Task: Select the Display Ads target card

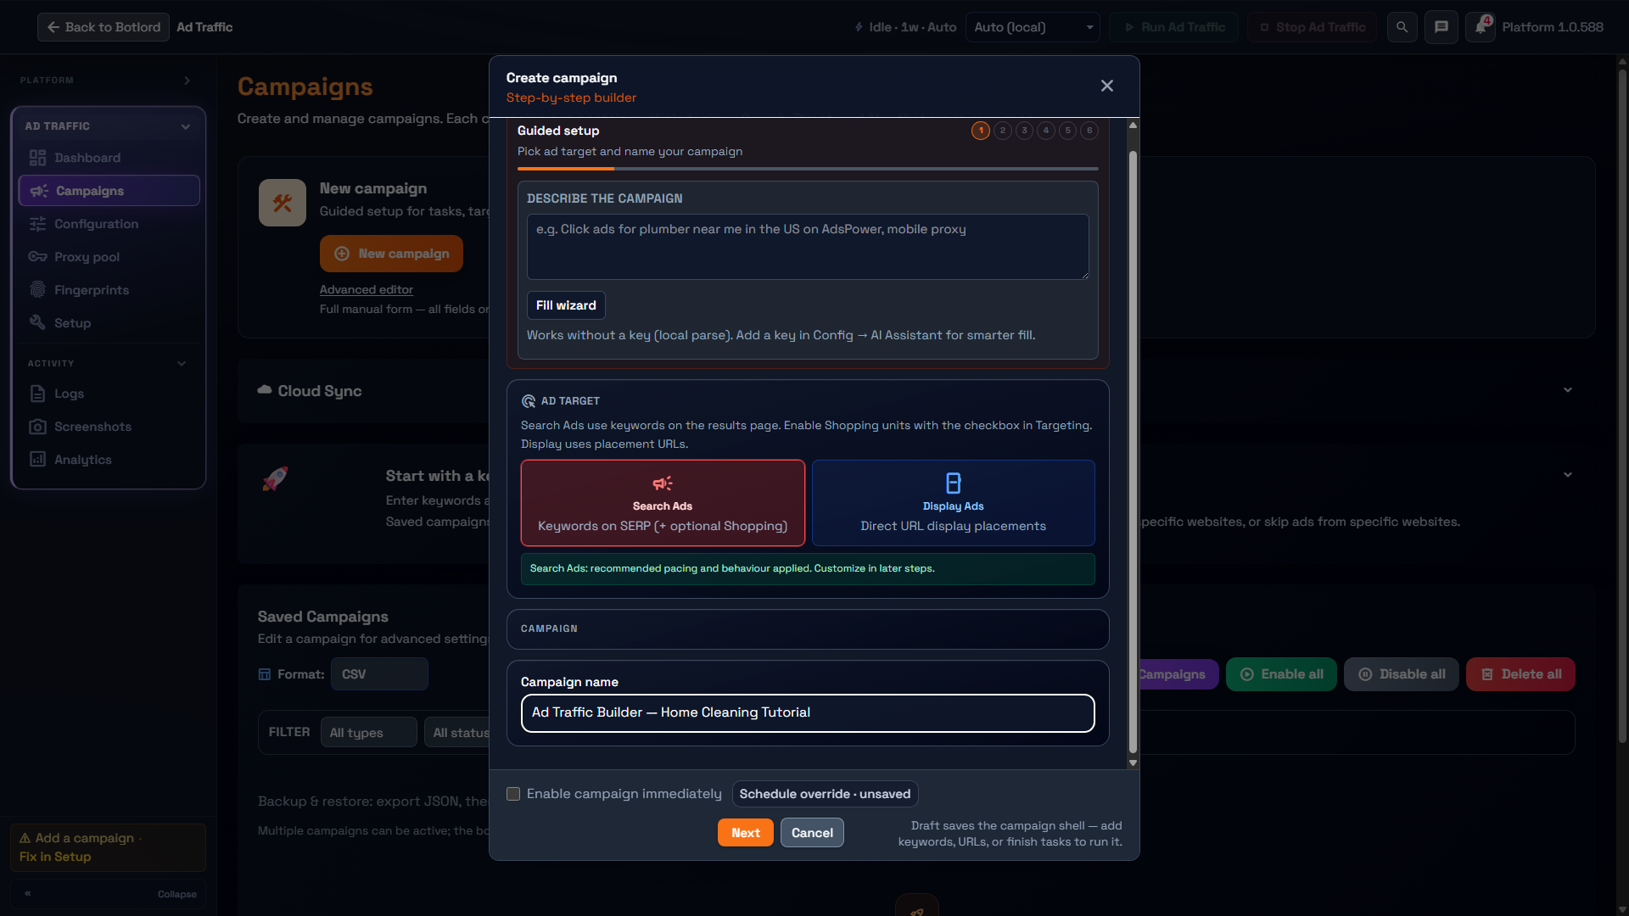Action: coord(953,503)
